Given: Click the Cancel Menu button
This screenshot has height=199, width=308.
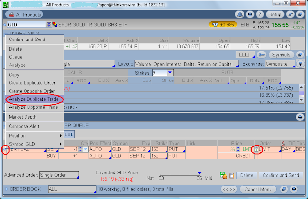Looking at the screenshot, I should [x=258, y=189].
